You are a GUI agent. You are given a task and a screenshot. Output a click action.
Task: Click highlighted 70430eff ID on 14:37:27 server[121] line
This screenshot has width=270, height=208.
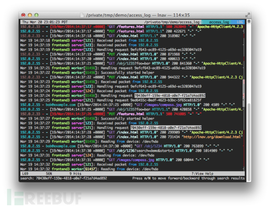point(166,128)
